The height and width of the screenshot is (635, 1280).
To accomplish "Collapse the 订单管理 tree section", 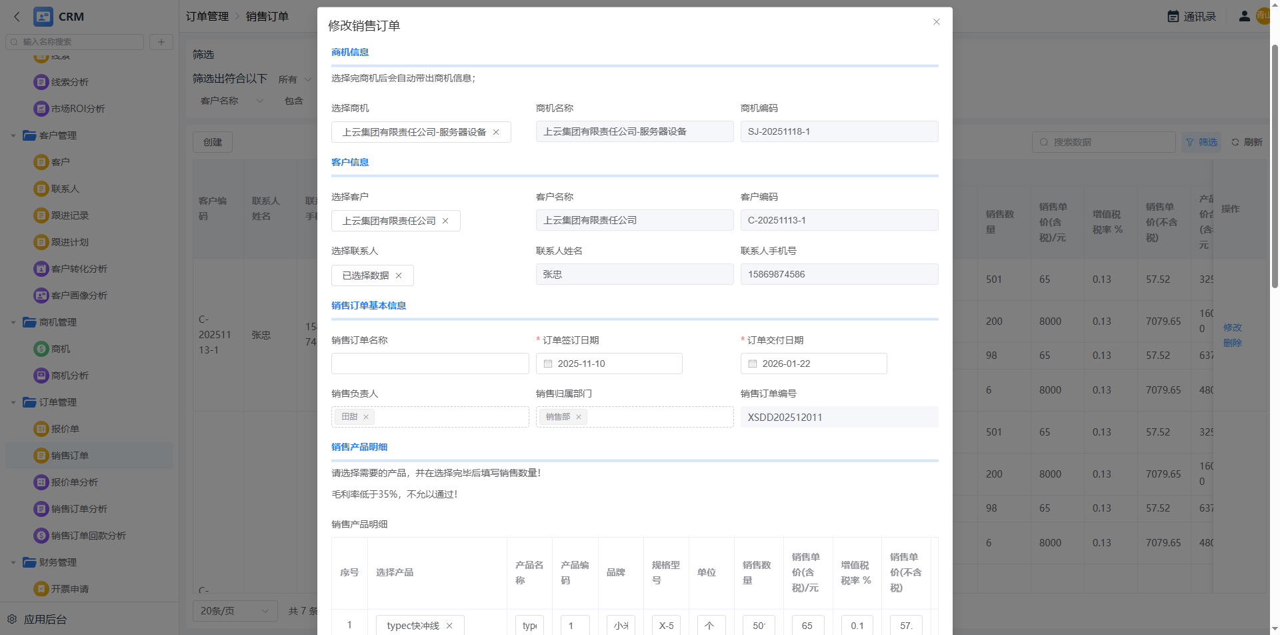I will tap(13, 402).
